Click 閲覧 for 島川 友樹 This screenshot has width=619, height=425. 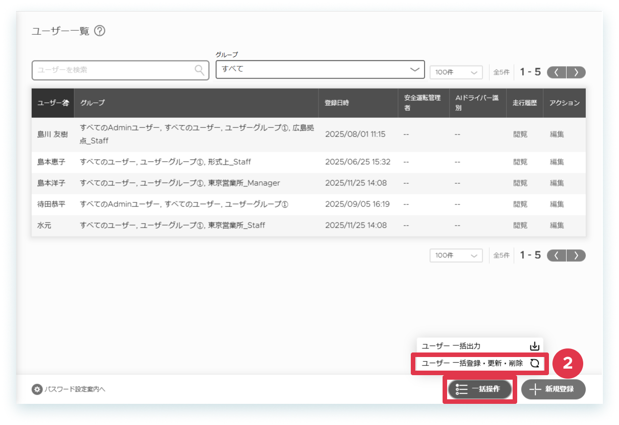tap(520, 134)
